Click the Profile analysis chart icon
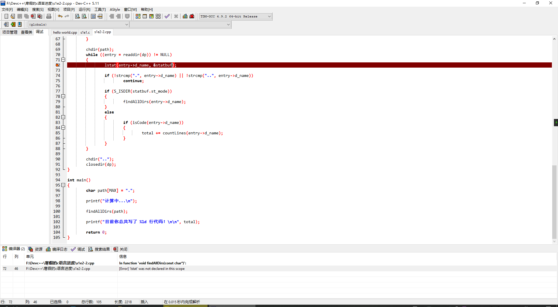558x307 pixels. pyautogui.click(x=185, y=16)
